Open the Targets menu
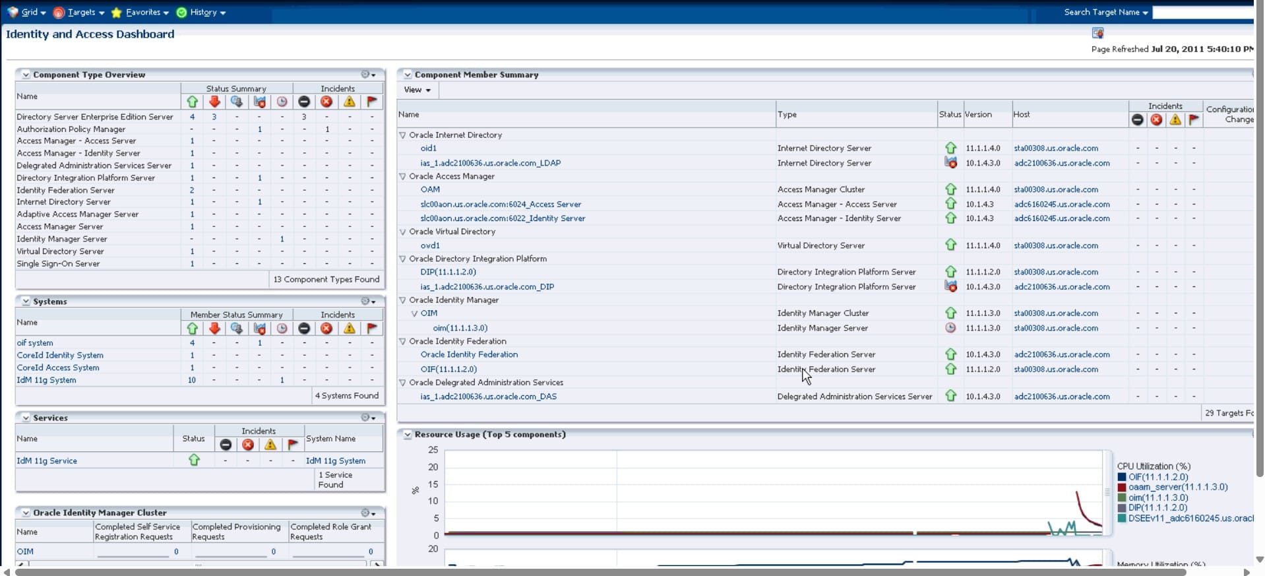 (78, 12)
